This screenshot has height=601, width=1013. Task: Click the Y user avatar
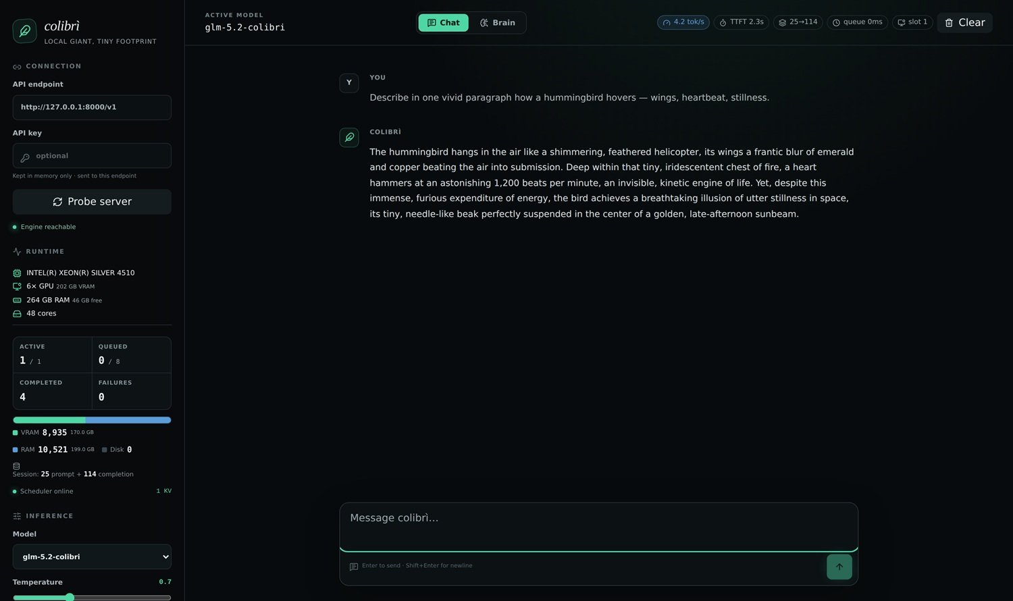[x=349, y=83]
